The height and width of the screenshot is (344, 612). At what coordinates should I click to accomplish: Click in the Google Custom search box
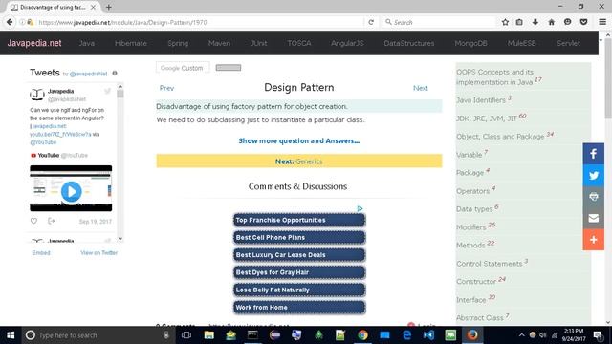(183, 68)
